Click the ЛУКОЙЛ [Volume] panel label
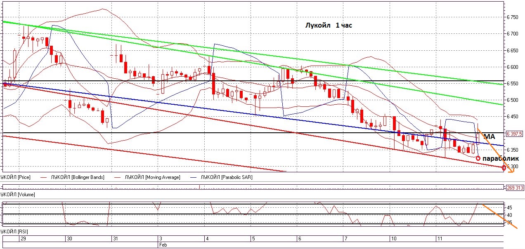 [18, 194]
